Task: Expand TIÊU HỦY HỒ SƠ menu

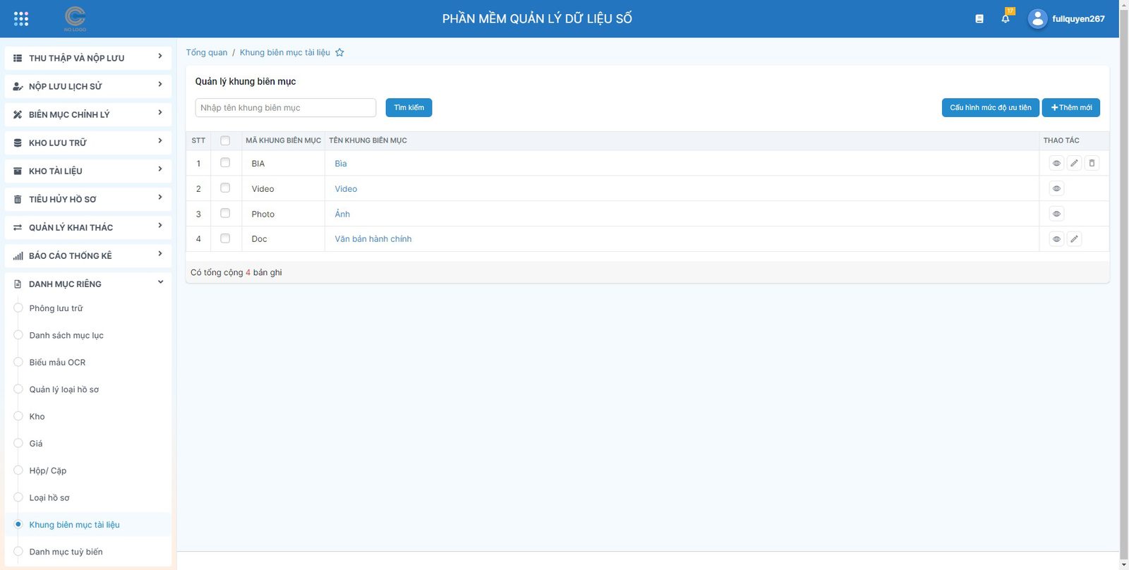Action: [87, 199]
